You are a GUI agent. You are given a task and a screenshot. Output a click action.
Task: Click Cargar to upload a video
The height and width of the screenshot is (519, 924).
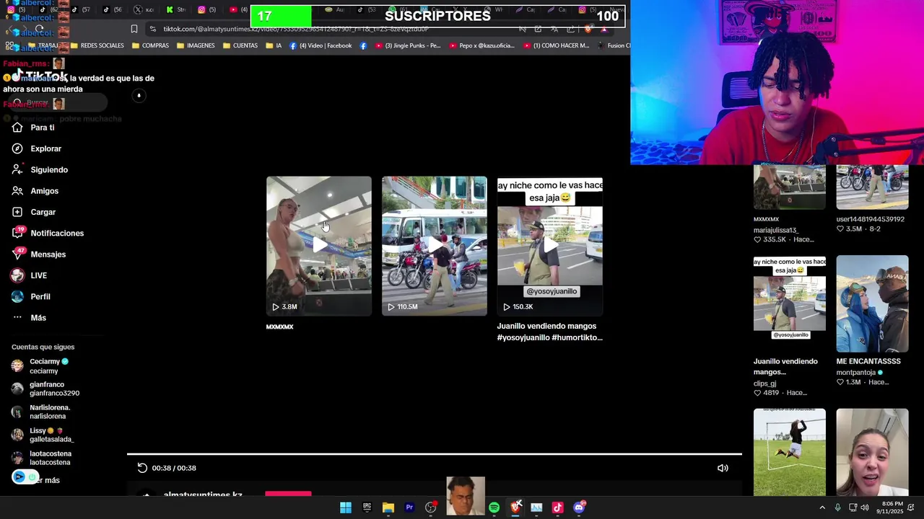(34, 212)
